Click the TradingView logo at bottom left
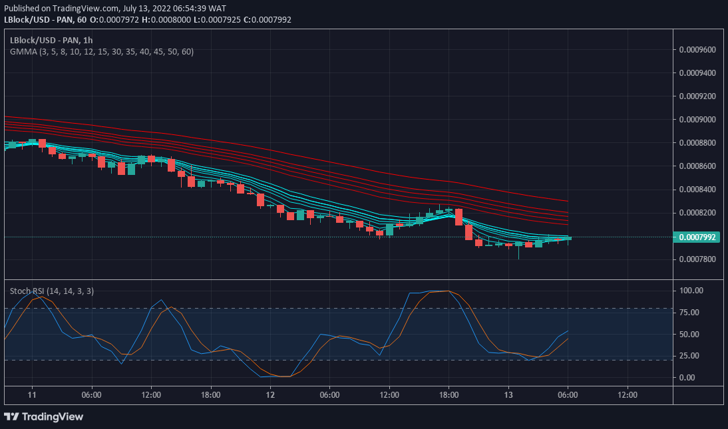The height and width of the screenshot is (429, 728). 44,416
